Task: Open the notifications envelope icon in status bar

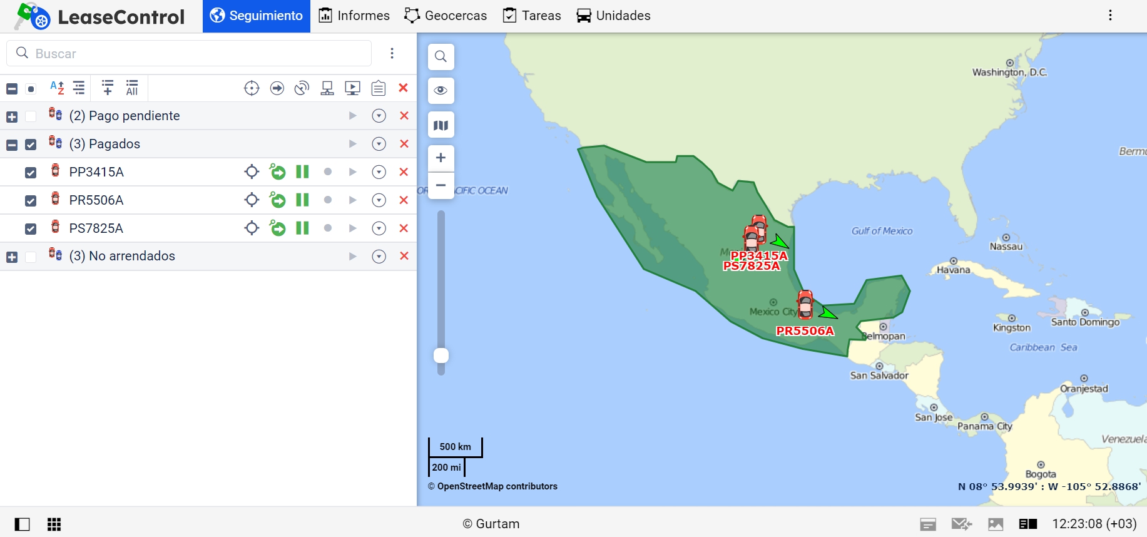Action: pos(961,524)
